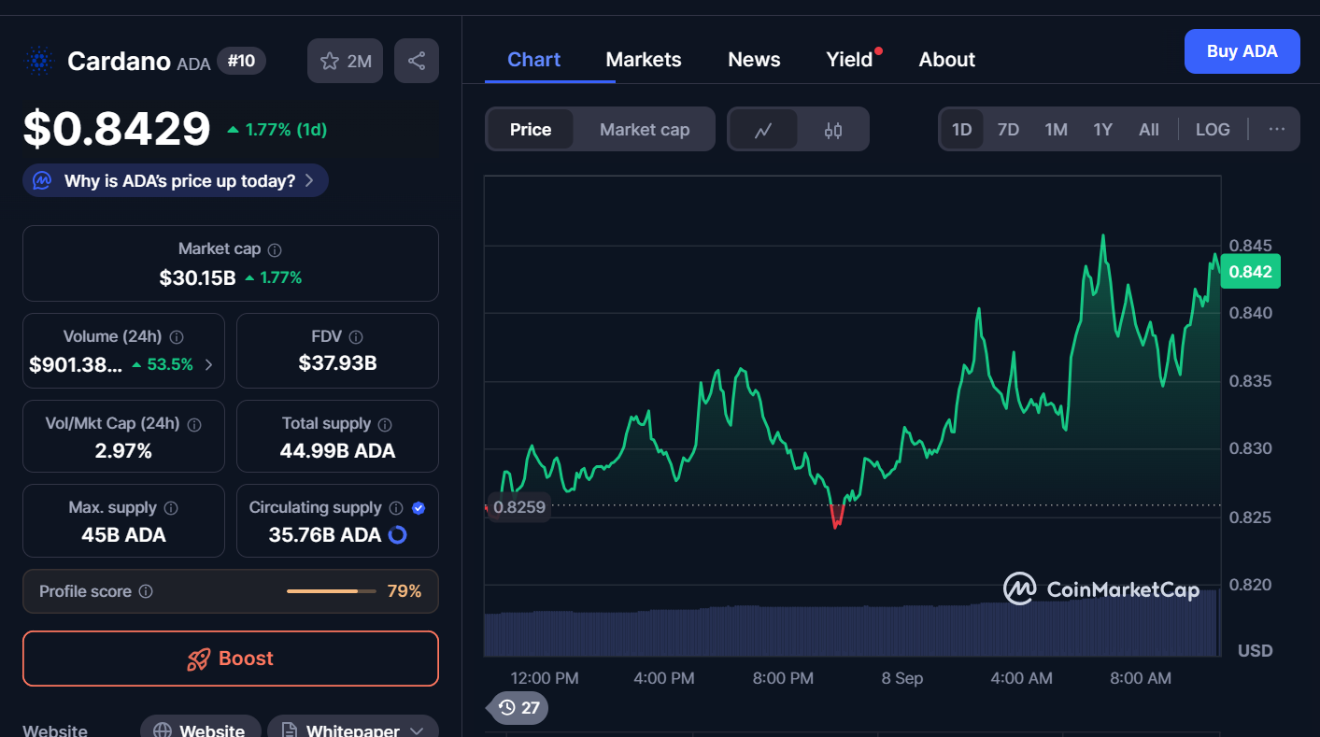
Task: Open Market cap info icon
Action: pos(275,249)
